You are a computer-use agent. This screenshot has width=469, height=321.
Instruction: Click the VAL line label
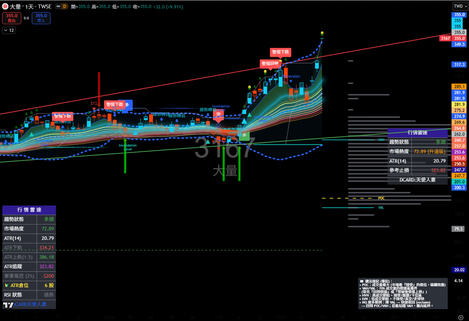point(381,208)
